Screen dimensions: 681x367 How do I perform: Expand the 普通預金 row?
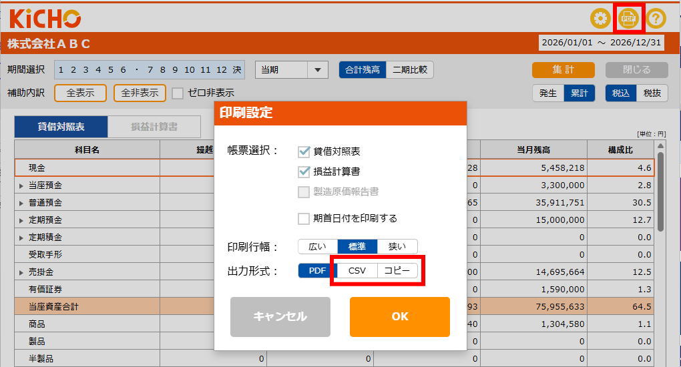click(21, 203)
